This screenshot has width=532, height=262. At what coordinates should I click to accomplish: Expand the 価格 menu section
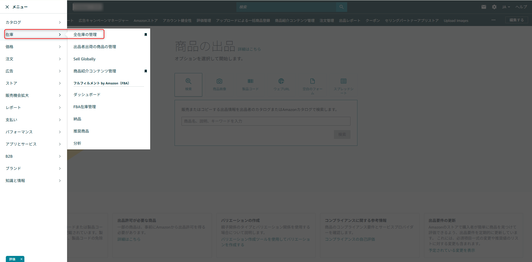tap(33, 47)
